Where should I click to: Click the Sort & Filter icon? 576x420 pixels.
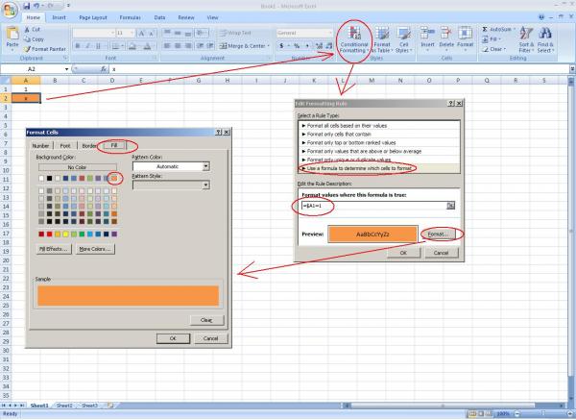525,41
